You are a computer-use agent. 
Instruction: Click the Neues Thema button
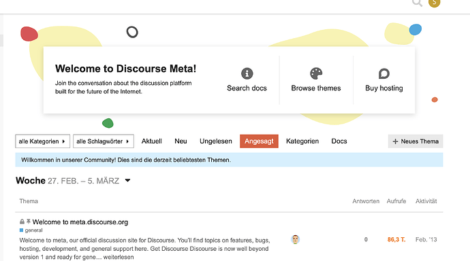[x=416, y=141]
